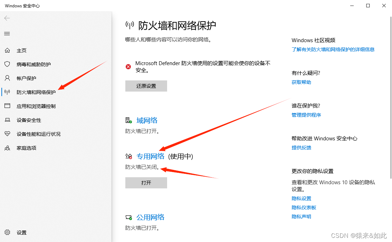392x242 pixels.
Task: Click the antenna icon in page heading
Action: (x=130, y=25)
